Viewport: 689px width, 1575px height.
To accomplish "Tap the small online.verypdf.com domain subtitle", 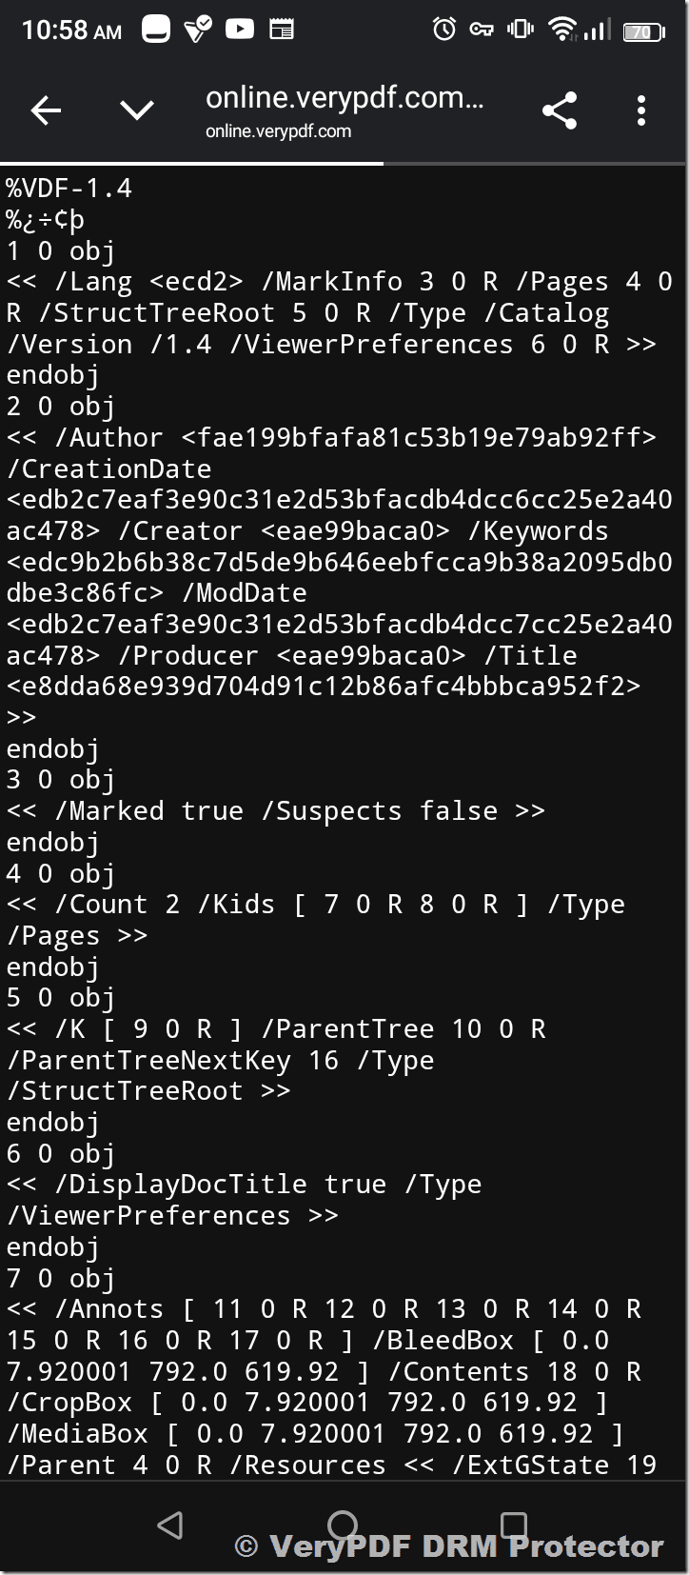I will pos(278,131).
